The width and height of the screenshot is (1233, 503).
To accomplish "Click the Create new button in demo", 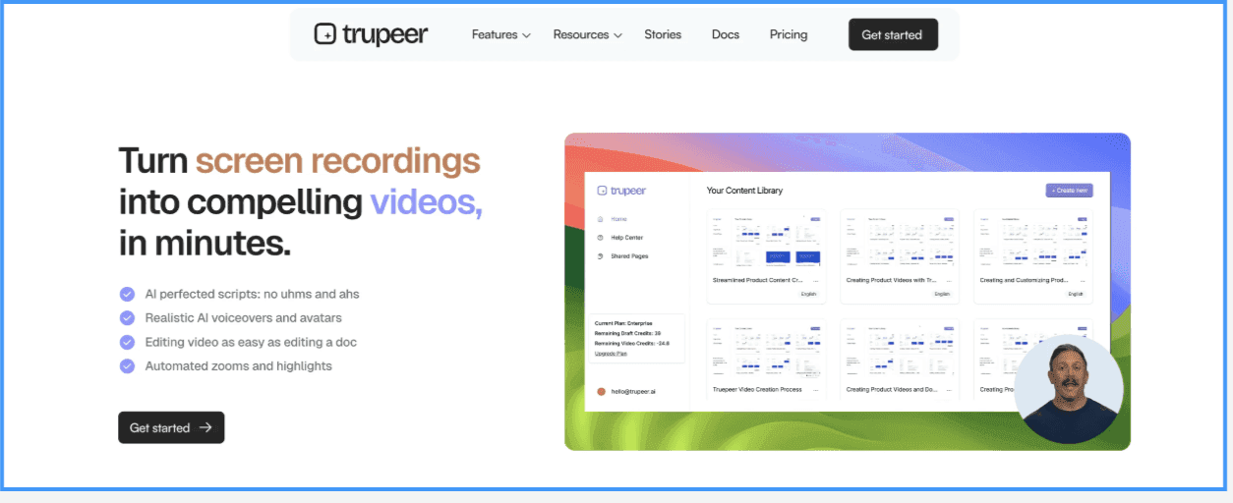I will click(1069, 191).
